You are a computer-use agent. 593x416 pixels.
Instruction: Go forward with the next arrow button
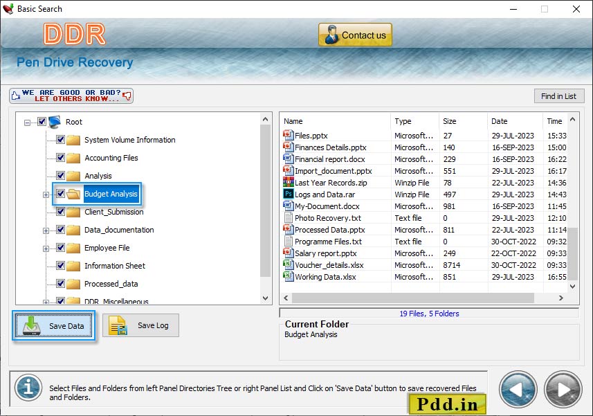tap(563, 390)
